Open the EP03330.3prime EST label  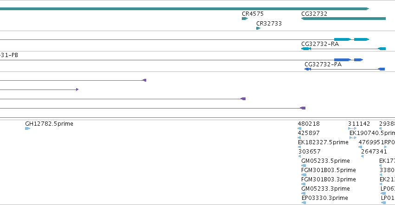[x=325, y=198]
